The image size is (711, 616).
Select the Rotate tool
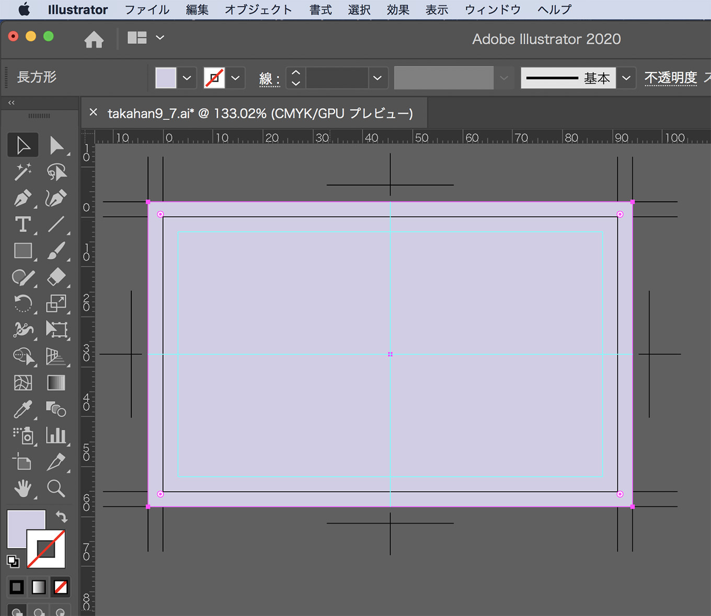coord(23,303)
